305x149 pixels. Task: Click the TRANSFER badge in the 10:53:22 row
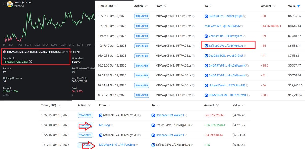pyautogui.click(x=85, y=115)
